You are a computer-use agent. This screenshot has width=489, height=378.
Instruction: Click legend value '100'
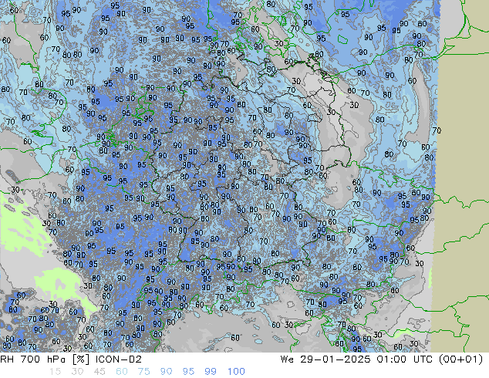coord(236,372)
